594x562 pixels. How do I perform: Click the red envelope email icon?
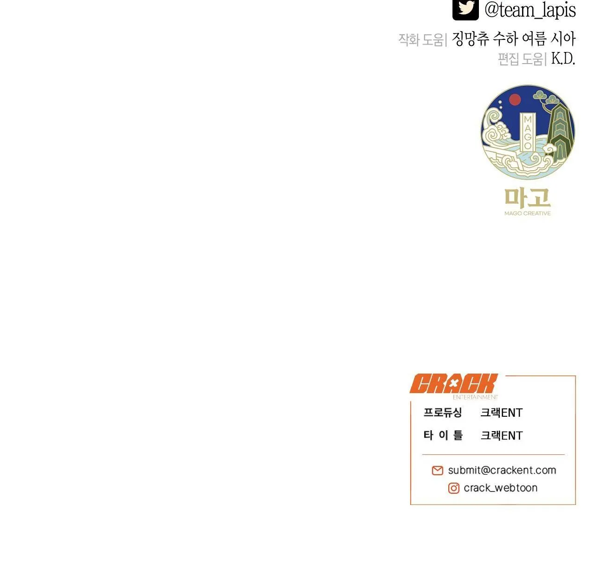point(438,471)
